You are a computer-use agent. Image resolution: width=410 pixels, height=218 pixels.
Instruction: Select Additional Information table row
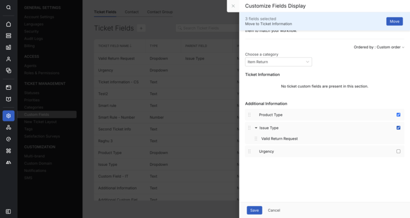(166, 188)
